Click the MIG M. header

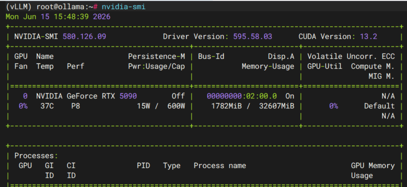tap(381, 76)
